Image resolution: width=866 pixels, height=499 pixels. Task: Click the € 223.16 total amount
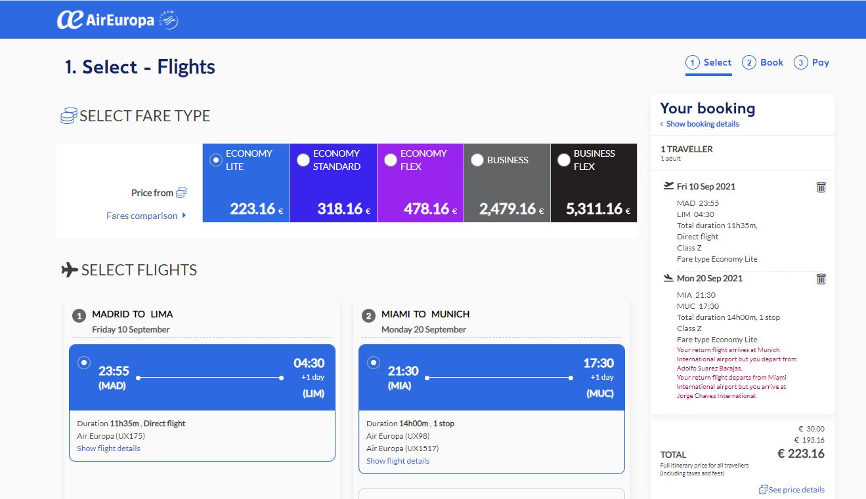801,454
